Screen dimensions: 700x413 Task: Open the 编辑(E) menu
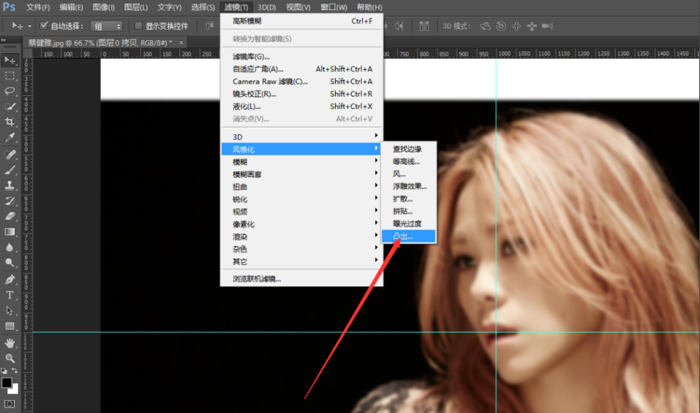click(x=71, y=7)
